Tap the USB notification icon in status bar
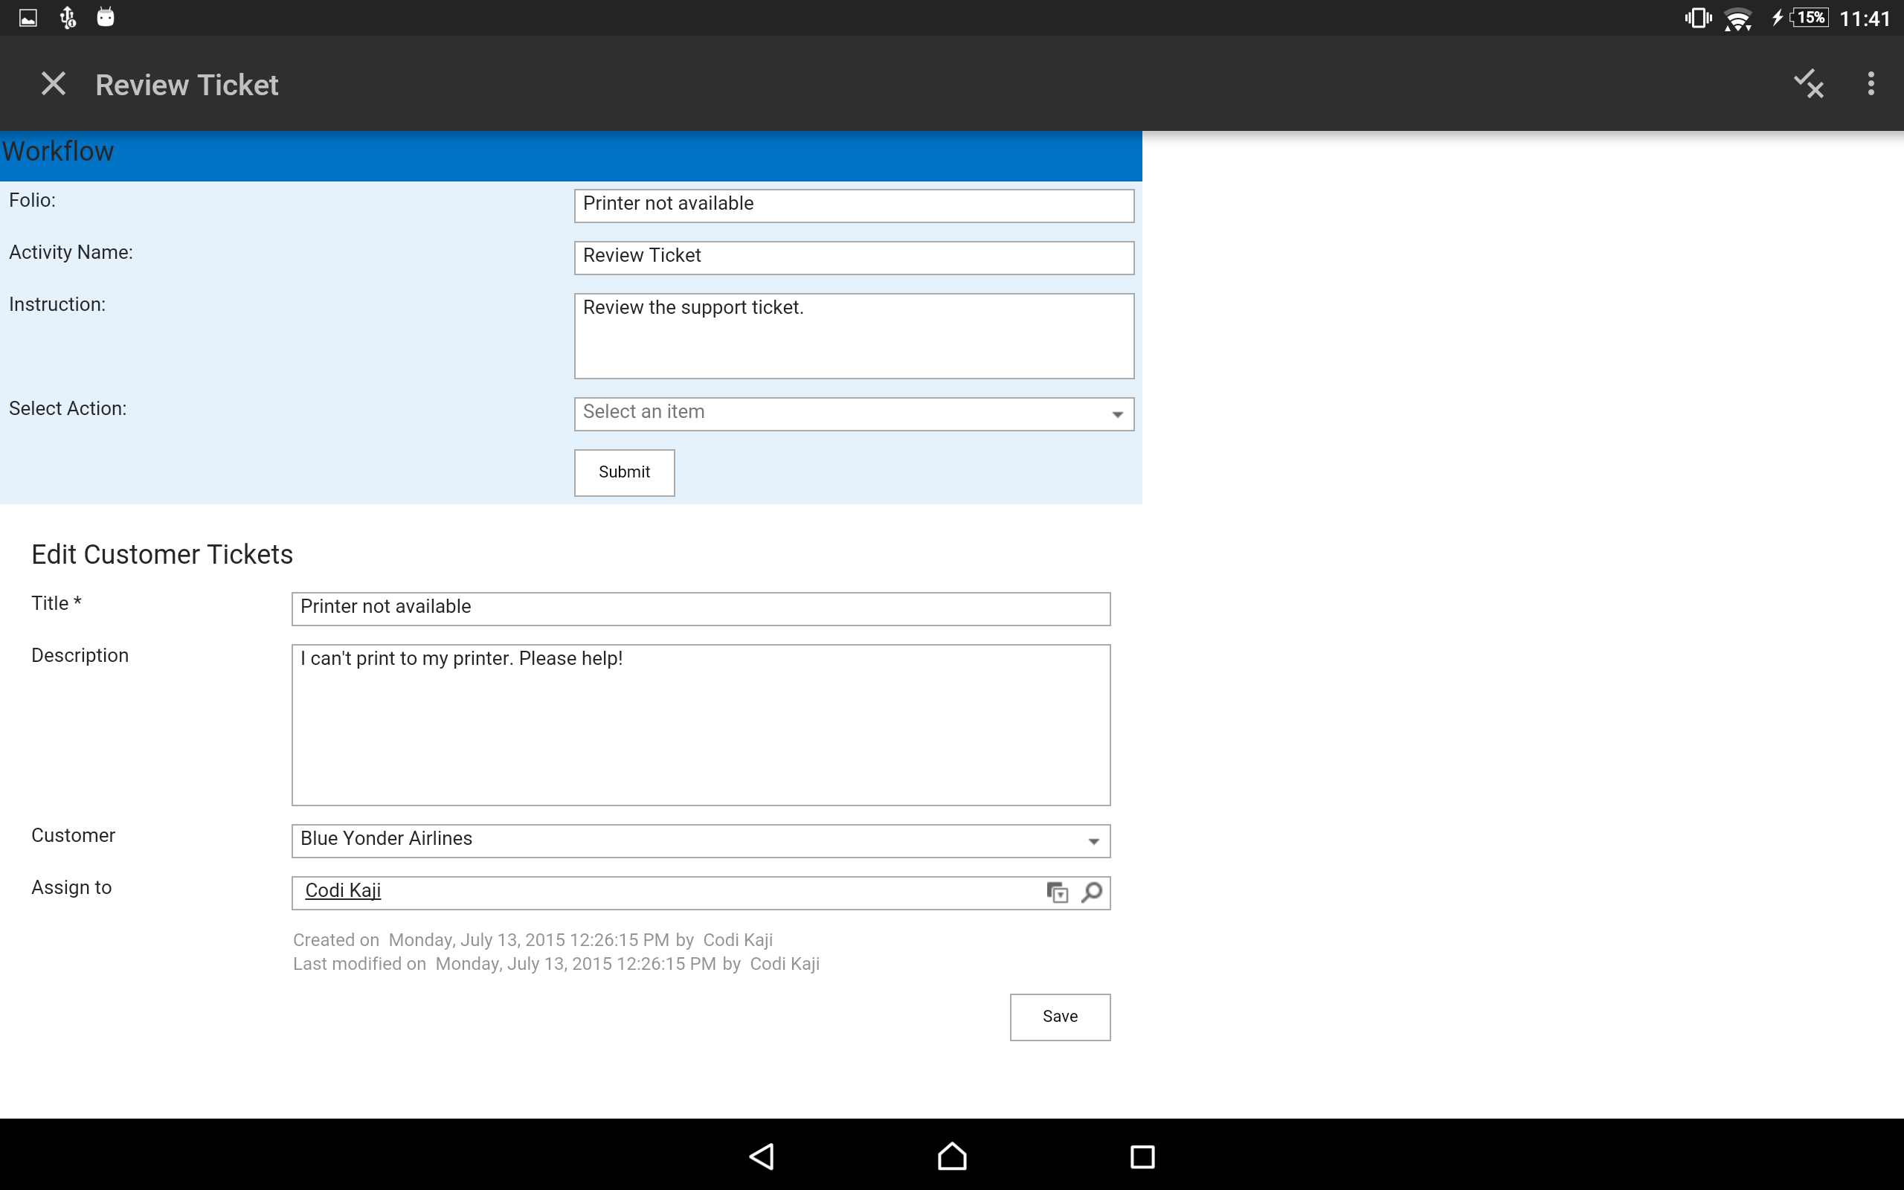Screen dimensions: 1904x1190 [68, 17]
